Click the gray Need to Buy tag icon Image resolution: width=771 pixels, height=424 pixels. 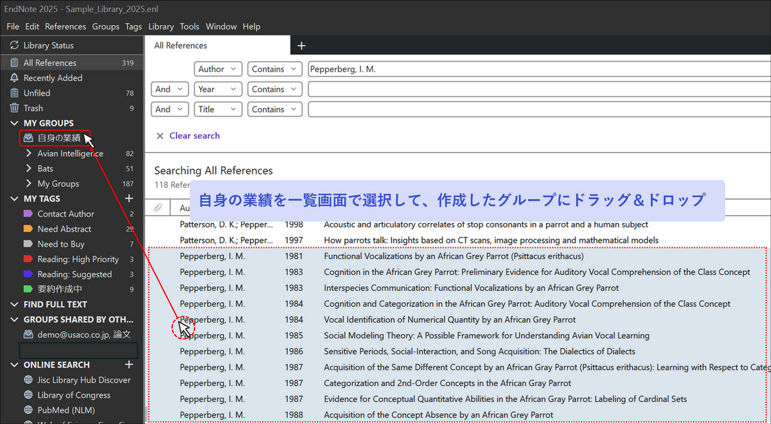(28, 244)
